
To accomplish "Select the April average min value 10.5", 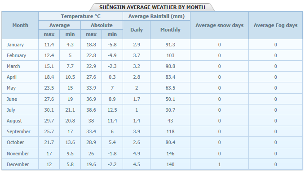I will coord(70,77).
